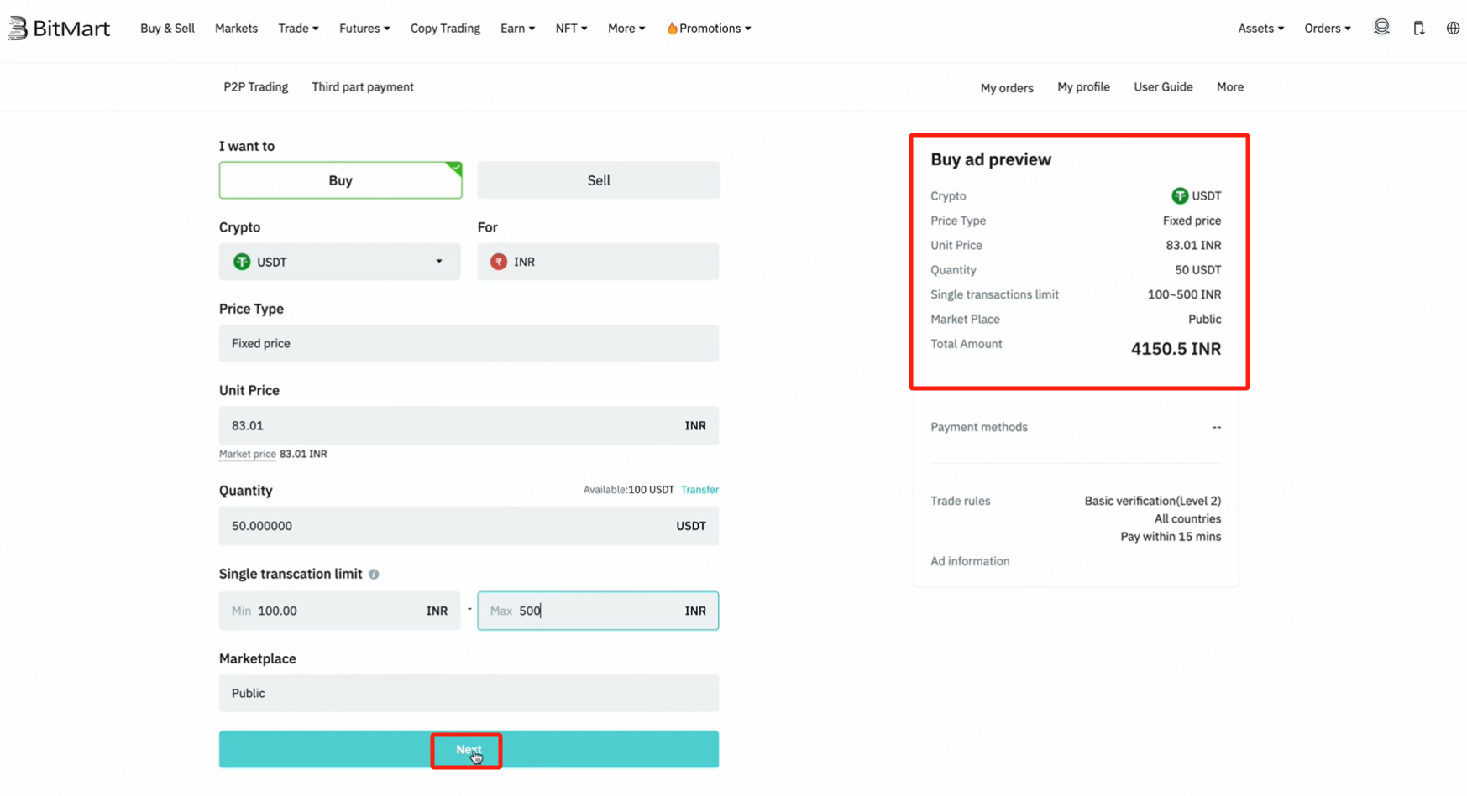Click the Pay within 15 mins text

click(x=1171, y=537)
